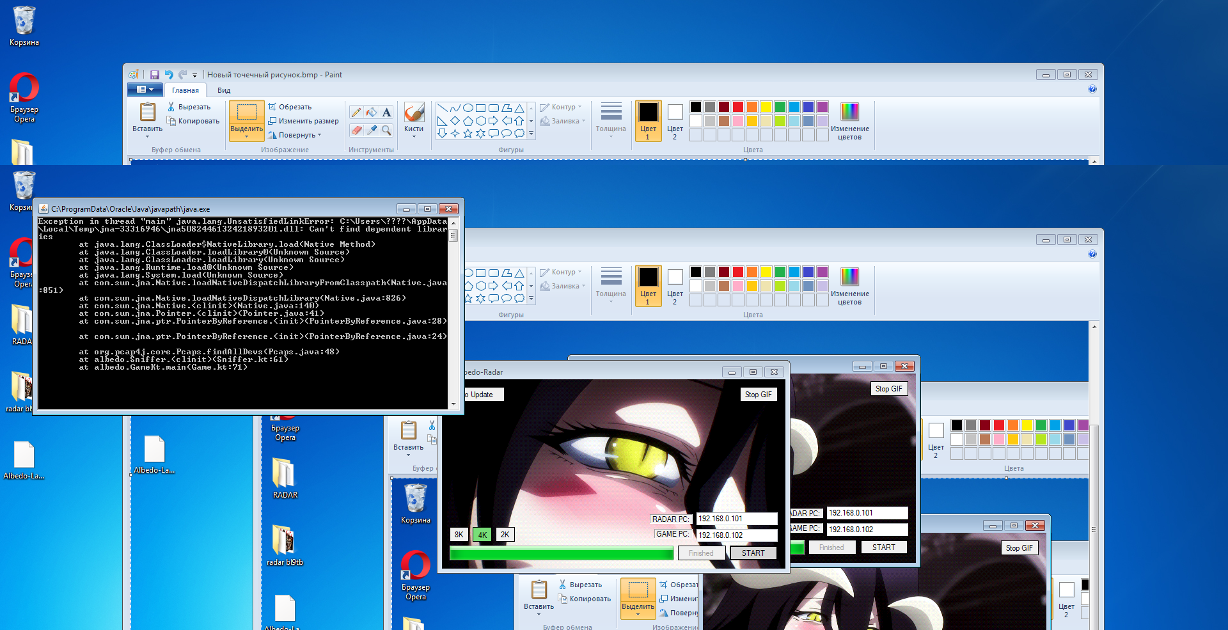
Task: Click the Java icon in the console title bar
Action: 43,209
